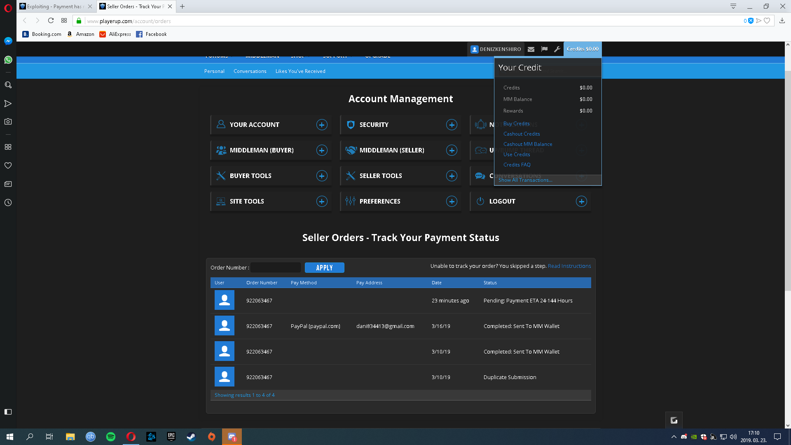The height and width of the screenshot is (445, 791).
Task: Open the messages envelope icon
Action: coord(531,49)
